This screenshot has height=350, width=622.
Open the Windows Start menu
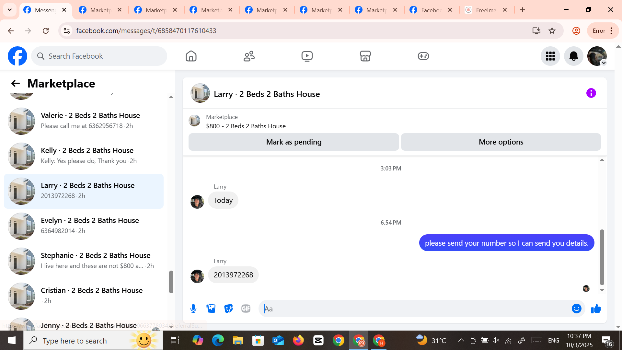(x=12, y=340)
